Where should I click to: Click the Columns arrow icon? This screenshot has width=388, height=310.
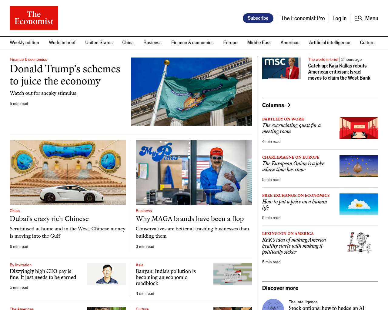click(x=288, y=105)
